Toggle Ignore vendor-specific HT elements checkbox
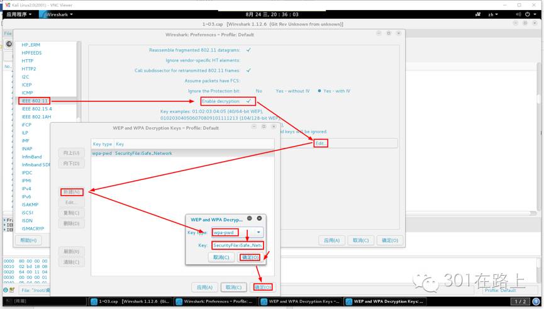 249,60
